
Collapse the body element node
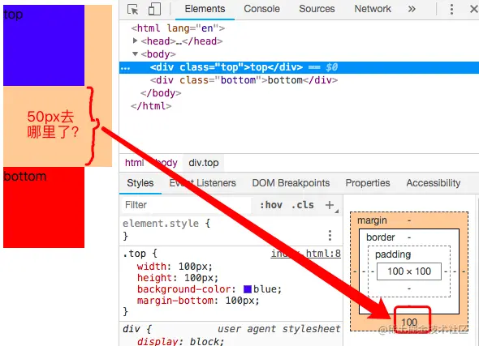tap(135, 54)
